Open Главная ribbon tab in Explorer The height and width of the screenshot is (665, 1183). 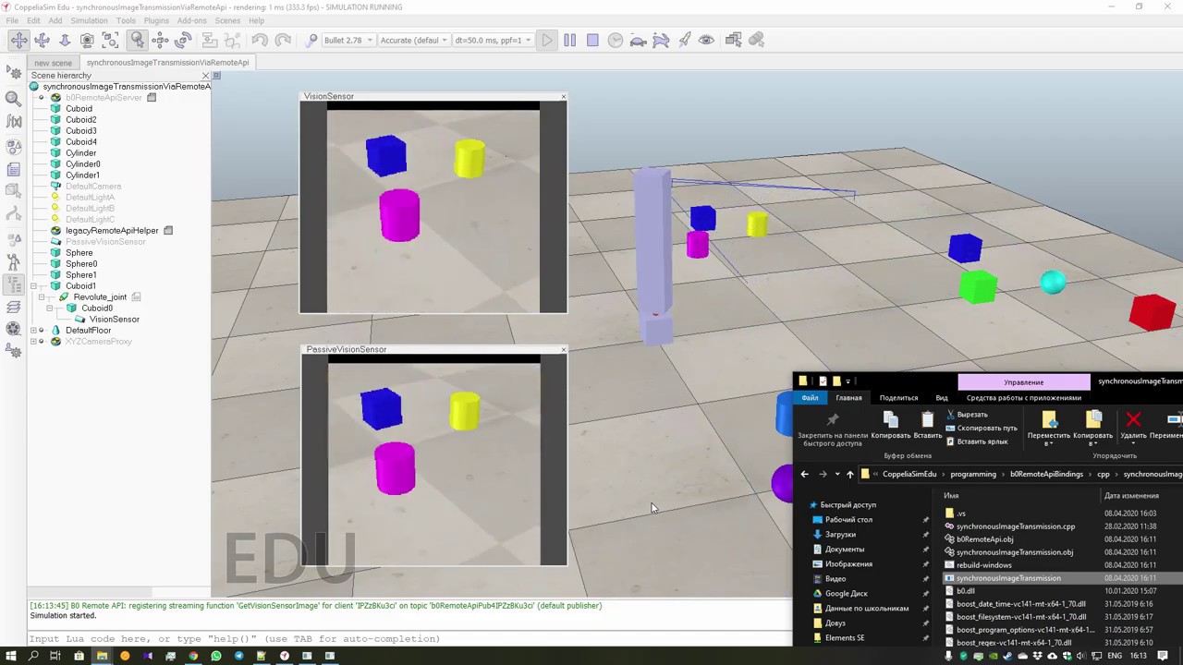point(848,398)
